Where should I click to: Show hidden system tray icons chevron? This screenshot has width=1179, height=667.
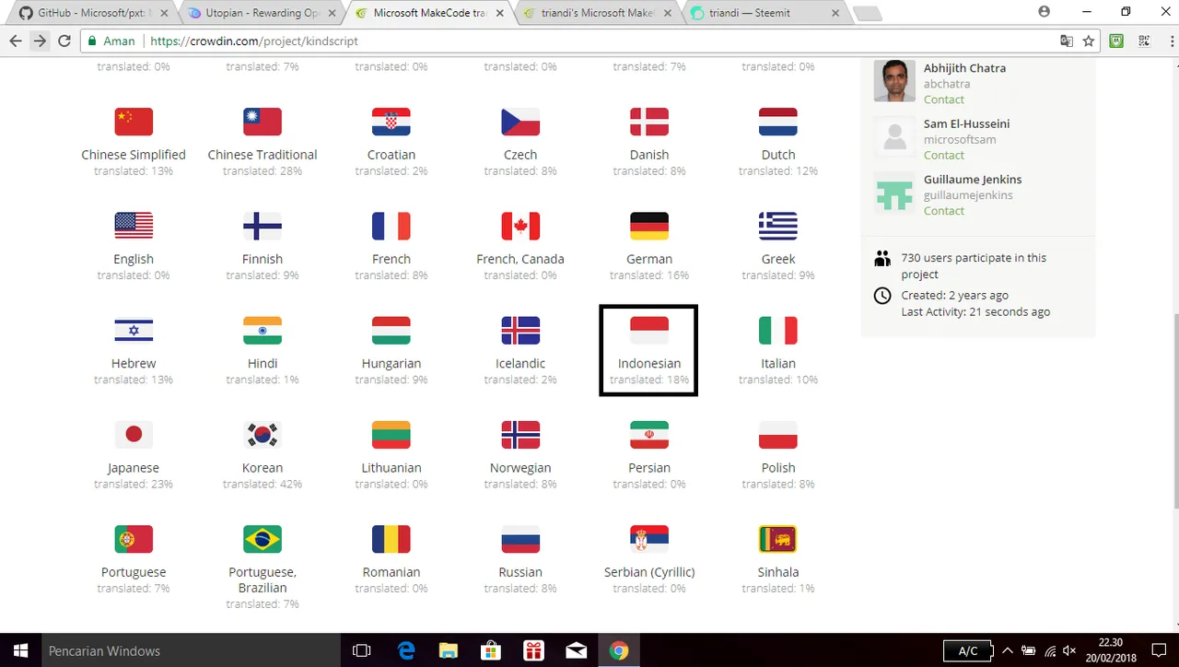(x=1008, y=650)
